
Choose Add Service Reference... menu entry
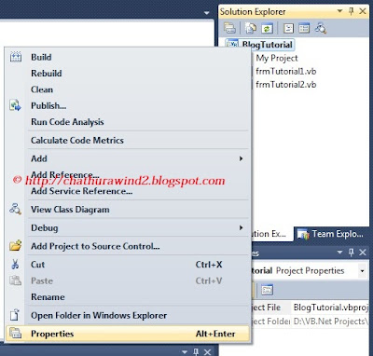pyautogui.click(x=128, y=191)
